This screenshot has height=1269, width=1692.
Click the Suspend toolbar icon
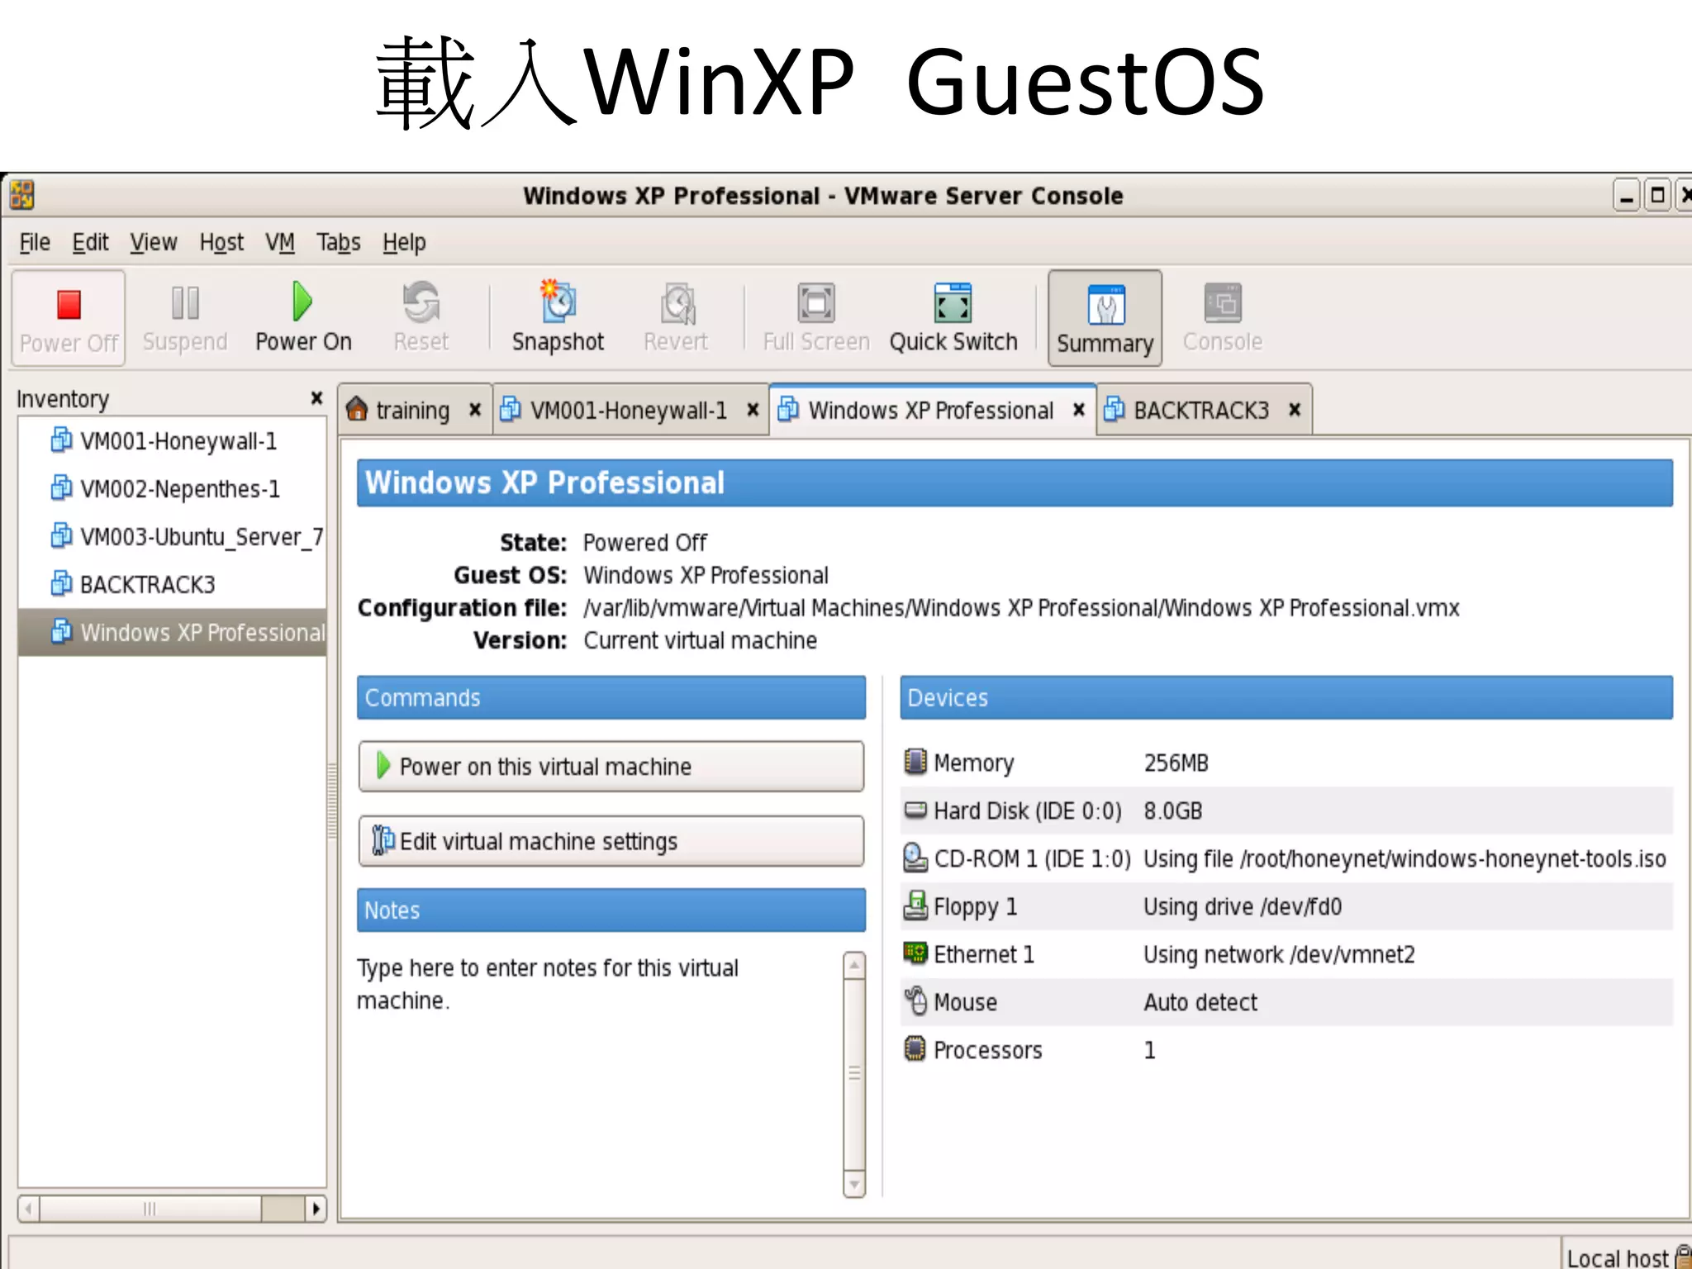(185, 303)
